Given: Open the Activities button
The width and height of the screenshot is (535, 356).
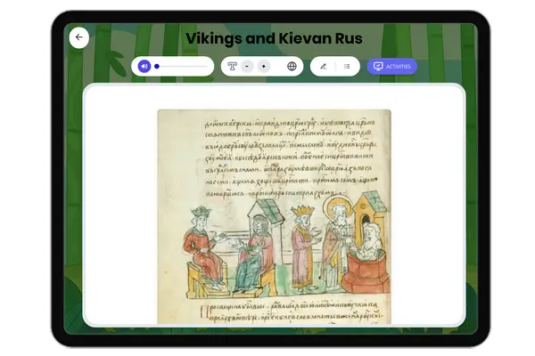Looking at the screenshot, I should (392, 66).
